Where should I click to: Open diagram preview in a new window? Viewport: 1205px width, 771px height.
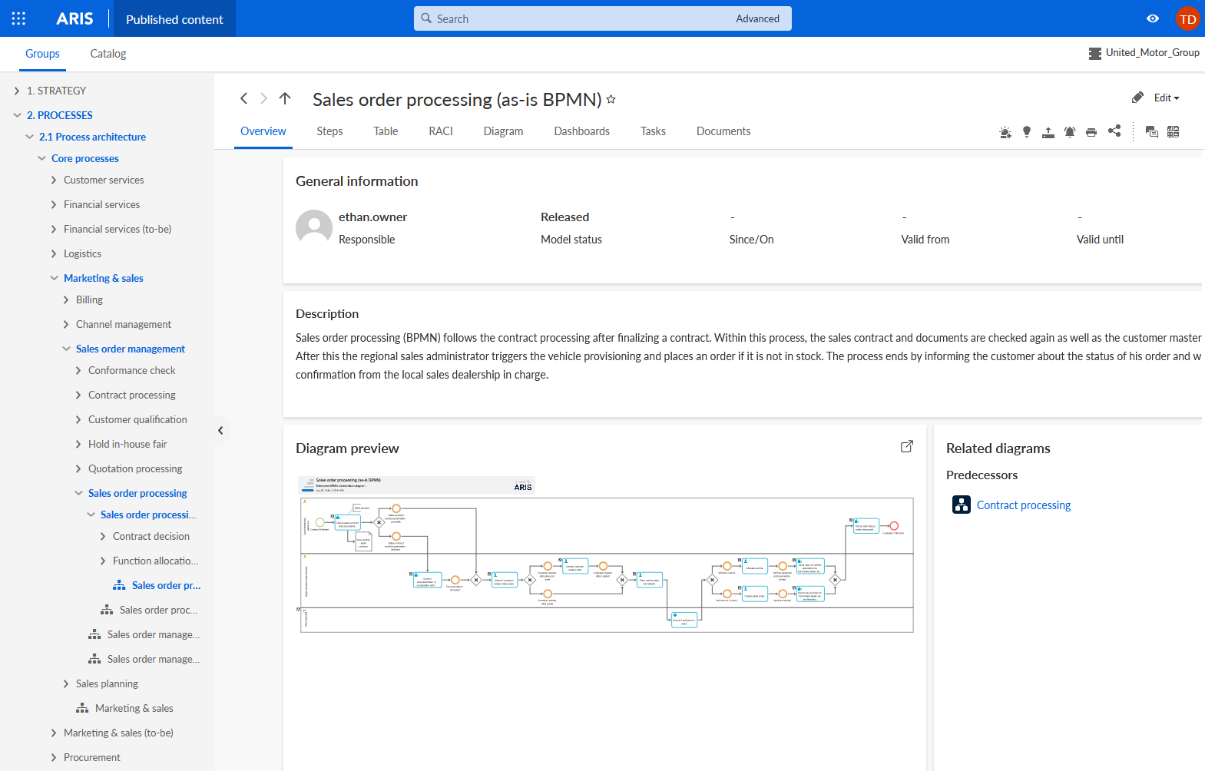coord(907,446)
